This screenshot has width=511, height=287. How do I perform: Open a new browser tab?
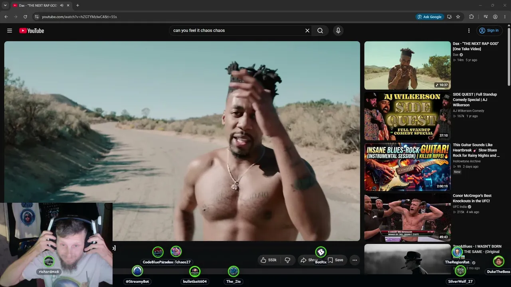click(x=77, y=5)
